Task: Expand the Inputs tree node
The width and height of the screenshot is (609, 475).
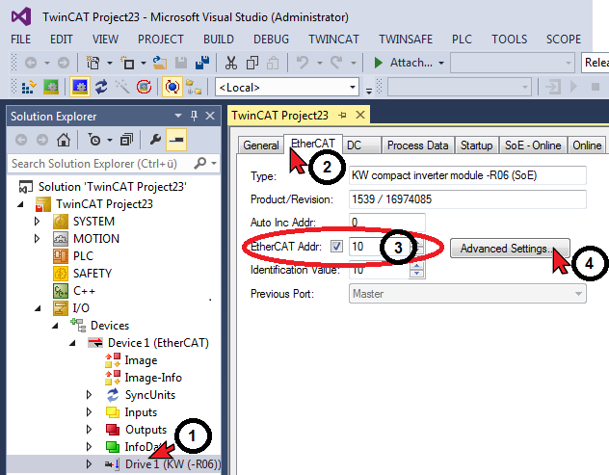Action: (89, 412)
